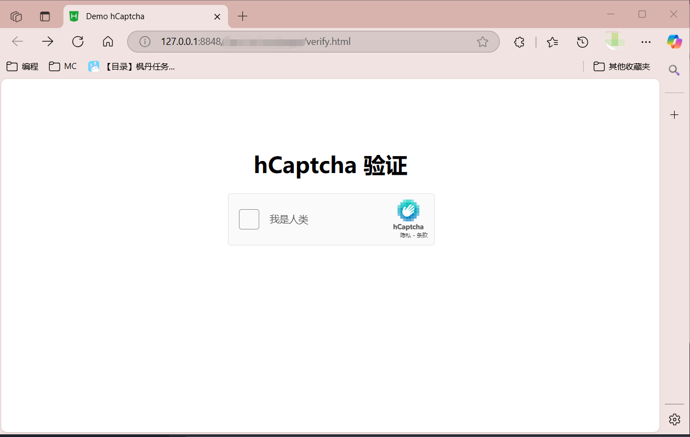Screen dimensions: 690x437
Task: Go to the browser home page
Action: pos(108,42)
